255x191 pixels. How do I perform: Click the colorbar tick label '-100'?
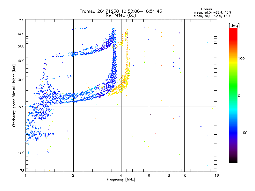[x=243, y=133]
